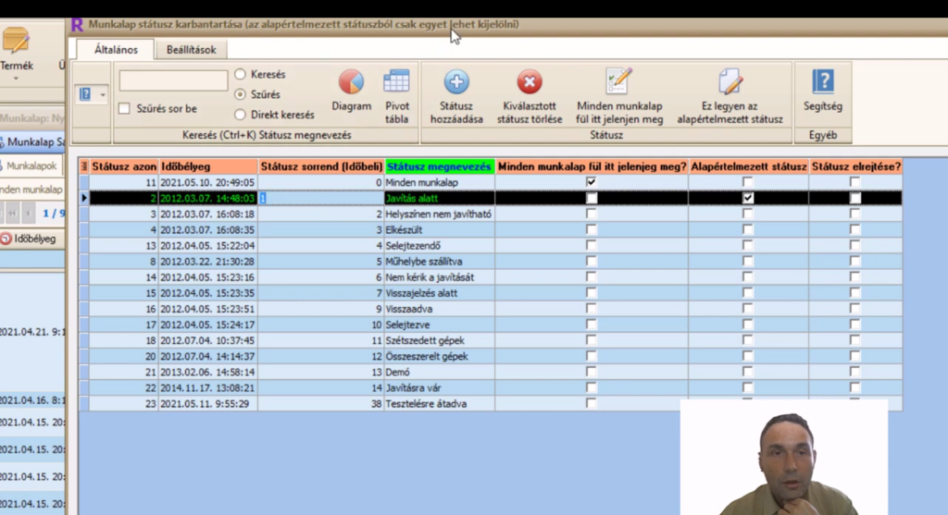The height and width of the screenshot is (515, 948).
Task: Open the Diagram chart icon
Action: (351, 83)
